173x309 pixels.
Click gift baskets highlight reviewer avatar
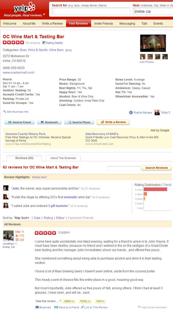pos(6,205)
